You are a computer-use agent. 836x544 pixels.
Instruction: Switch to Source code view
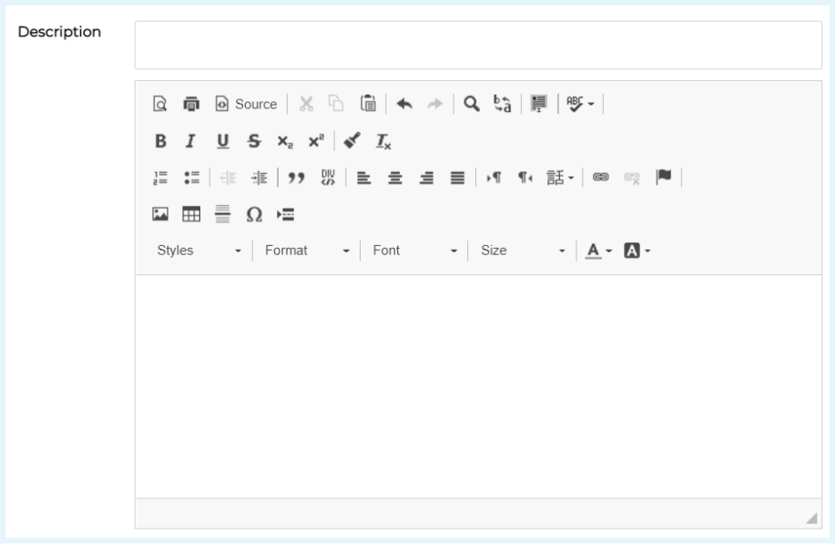(x=246, y=104)
